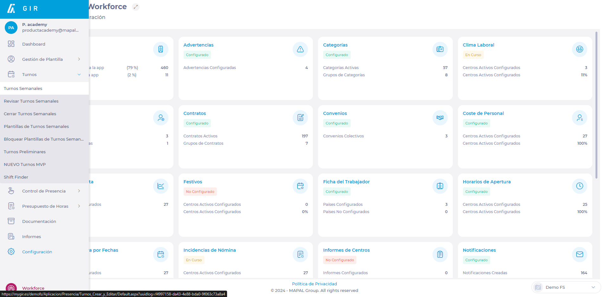
Task: Open the Clima Laboral smiley face icon
Action: (x=579, y=49)
